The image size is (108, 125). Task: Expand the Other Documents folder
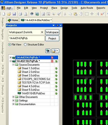click(x=13, y=97)
